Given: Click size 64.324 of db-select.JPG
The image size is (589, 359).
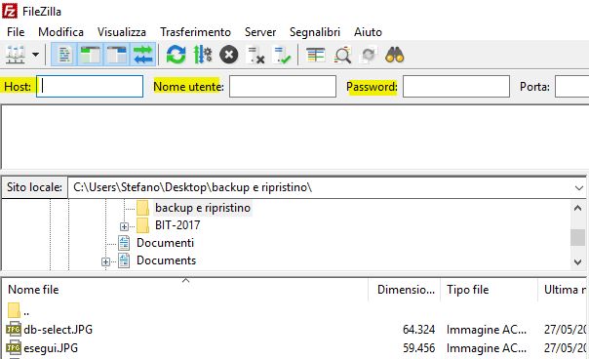Looking at the screenshot, I should pos(418,330).
